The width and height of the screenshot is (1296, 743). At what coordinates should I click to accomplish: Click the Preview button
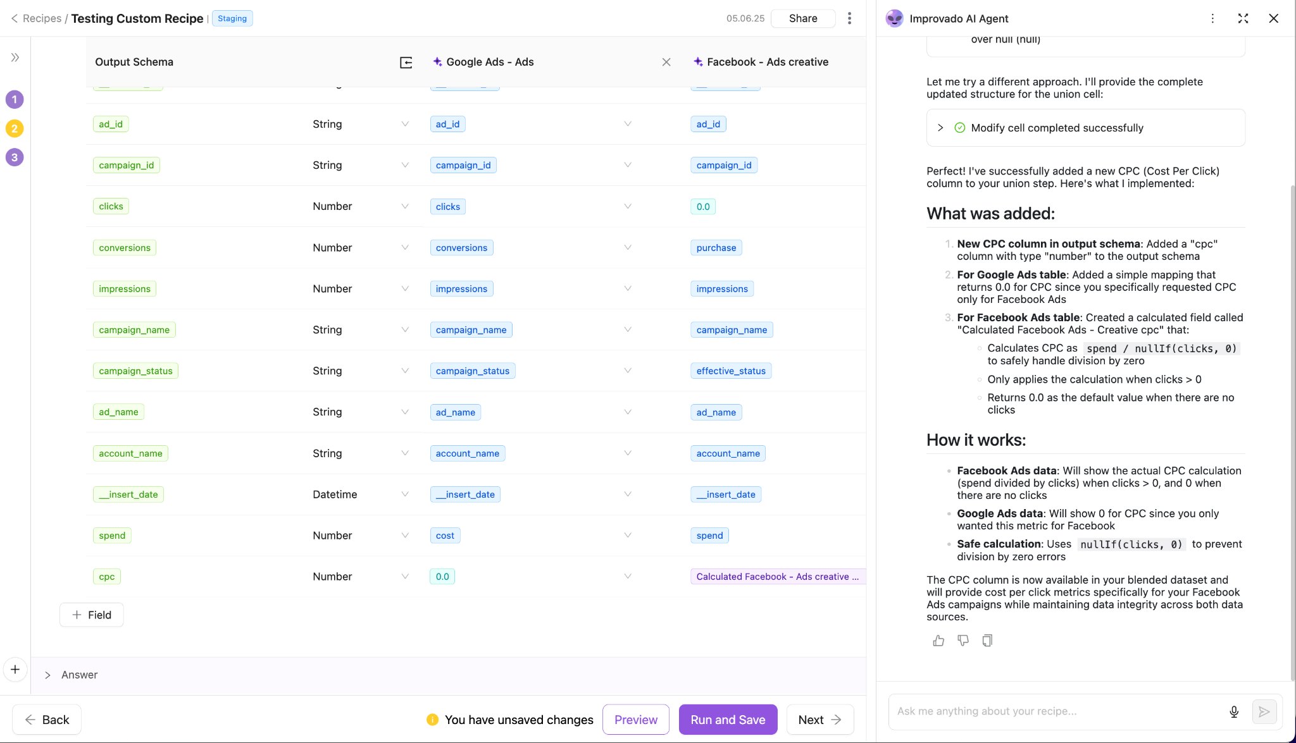(635, 719)
